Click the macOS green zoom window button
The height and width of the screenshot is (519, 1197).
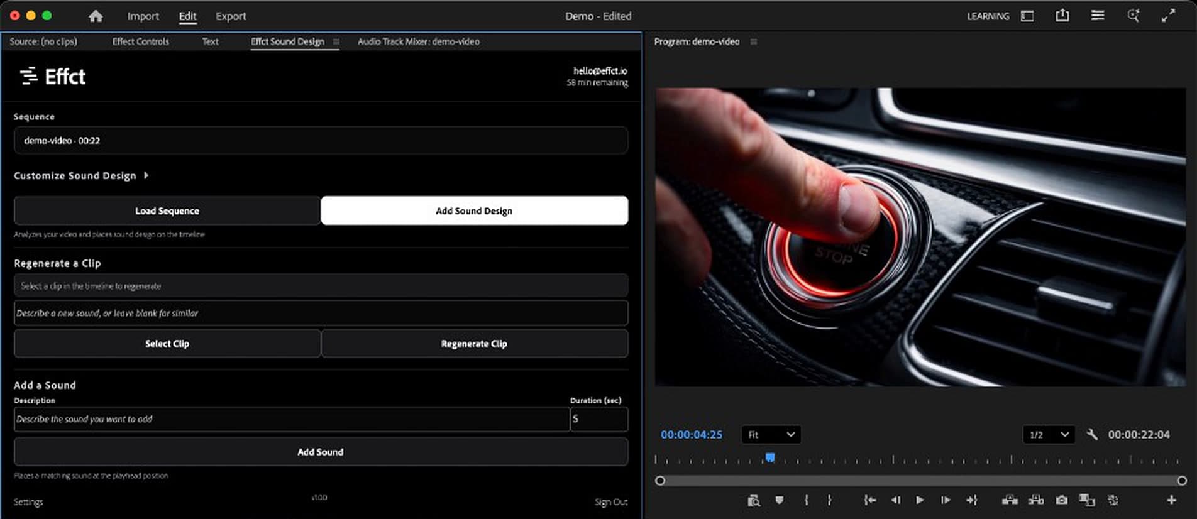(x=47, y=16)
